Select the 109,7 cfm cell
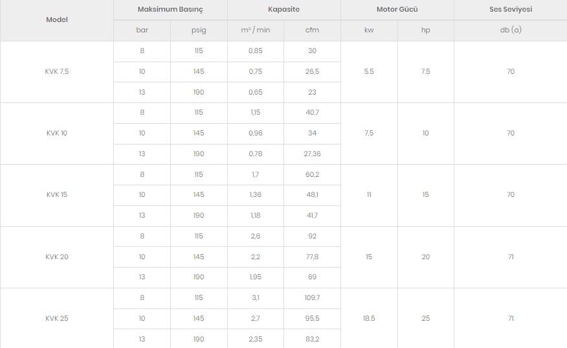 [x=312, y=298]
